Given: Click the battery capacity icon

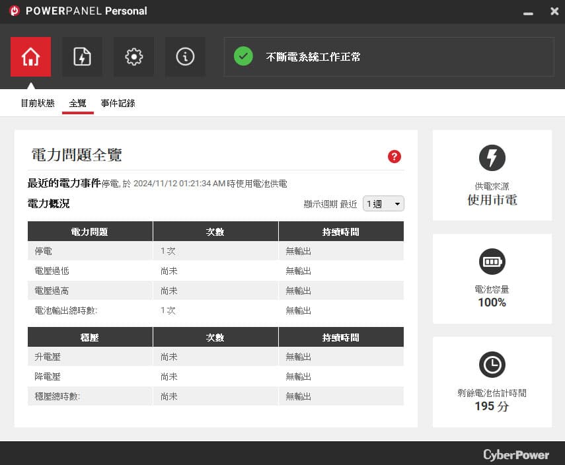Looking at the screenshot, I should tap(492, 262).
